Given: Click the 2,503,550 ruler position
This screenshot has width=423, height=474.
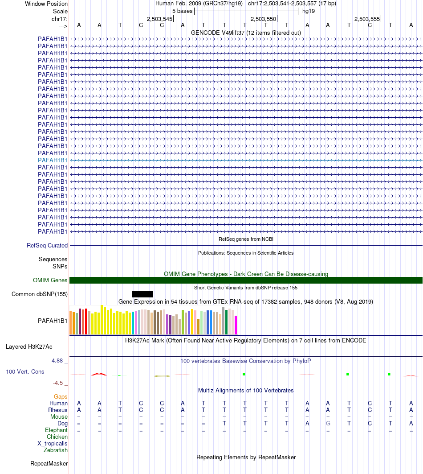Looking at the screenshot, I should [263, 19].
